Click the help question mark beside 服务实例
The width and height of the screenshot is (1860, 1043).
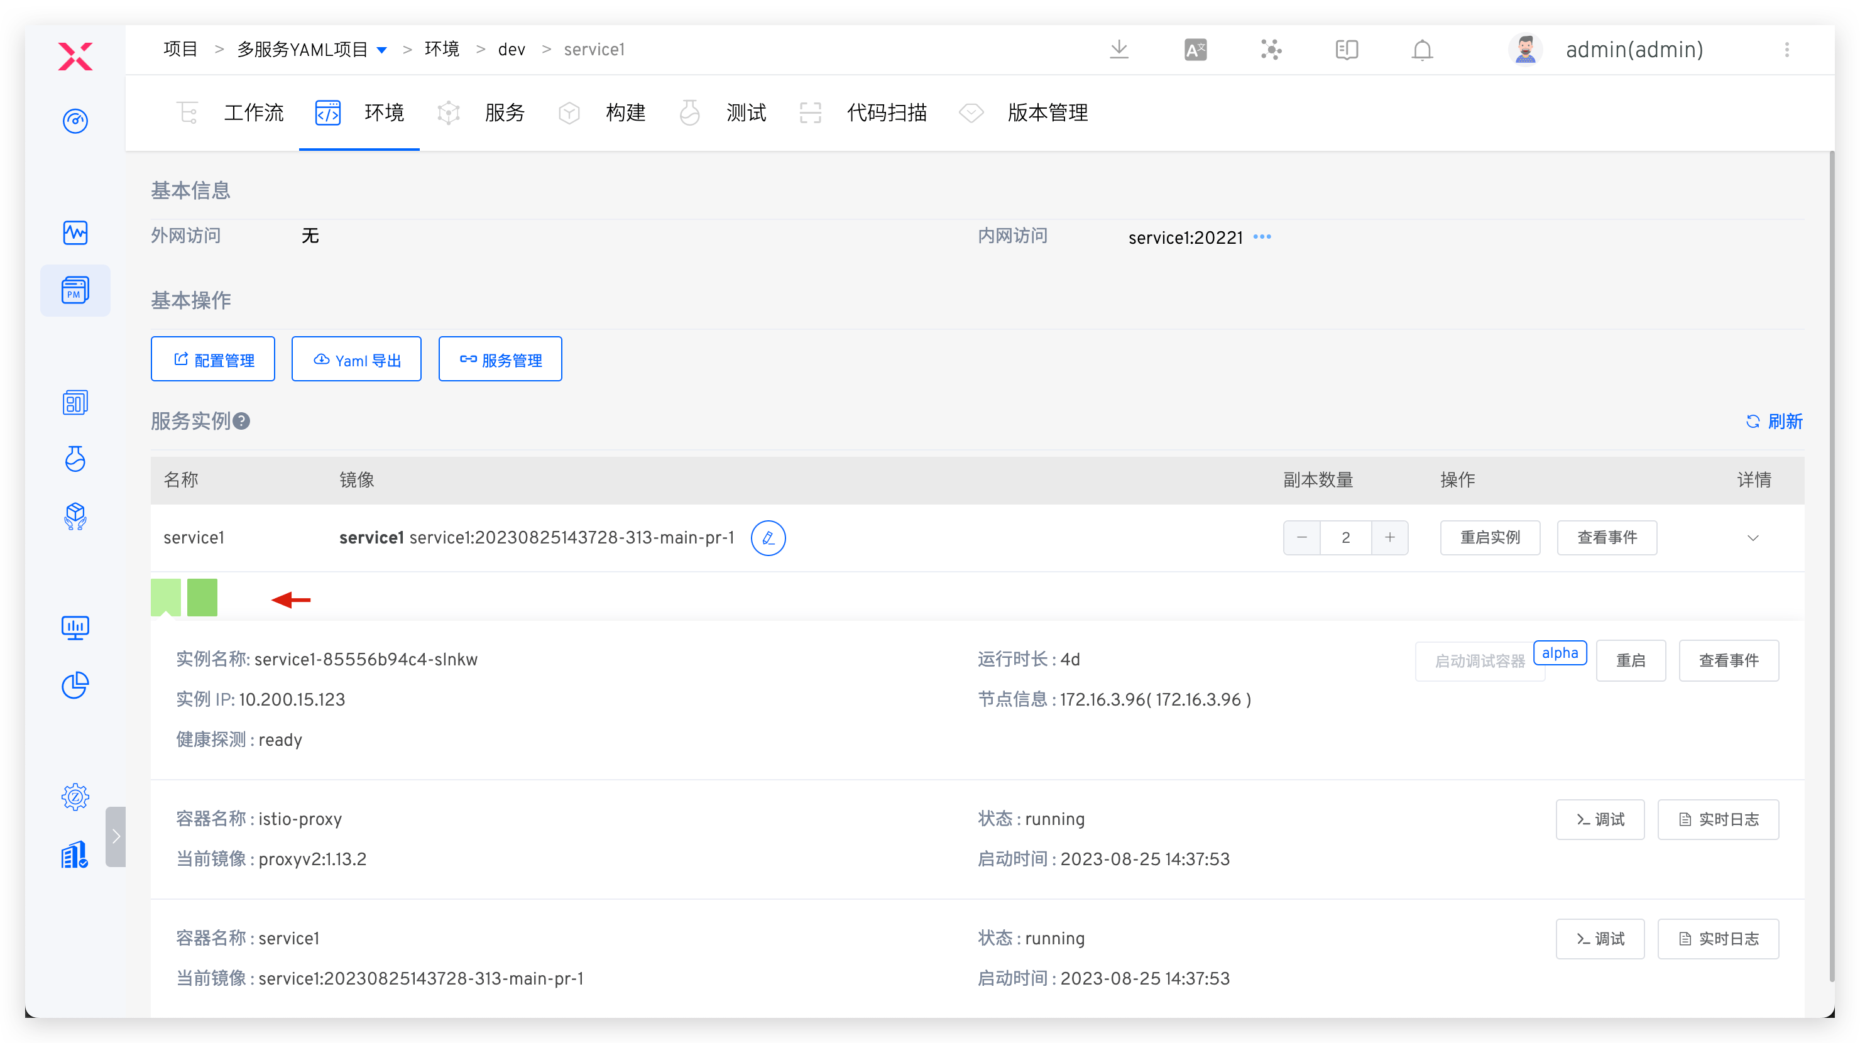click(242, 422)
